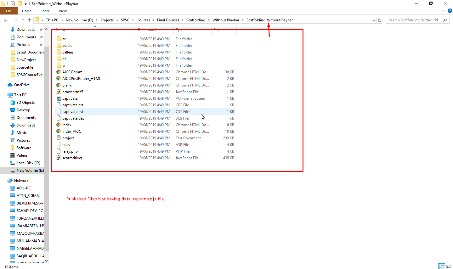Click Scaffolding in the breadcrumb path
Image resolution: width=453 pixels, height=269 pixels.
pyautogui.click(x=195, y=20)
